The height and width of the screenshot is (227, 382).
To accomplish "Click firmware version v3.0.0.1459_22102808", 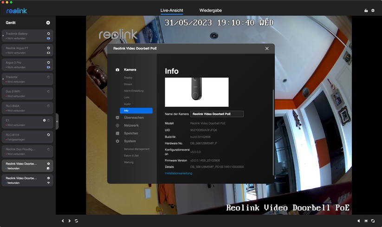I will (205, 161).
